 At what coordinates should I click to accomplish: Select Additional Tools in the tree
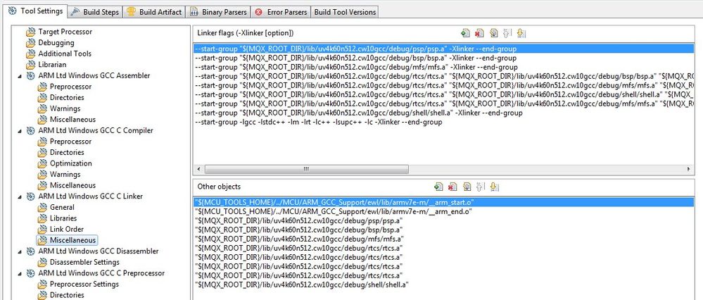click(x=65, y=54)
